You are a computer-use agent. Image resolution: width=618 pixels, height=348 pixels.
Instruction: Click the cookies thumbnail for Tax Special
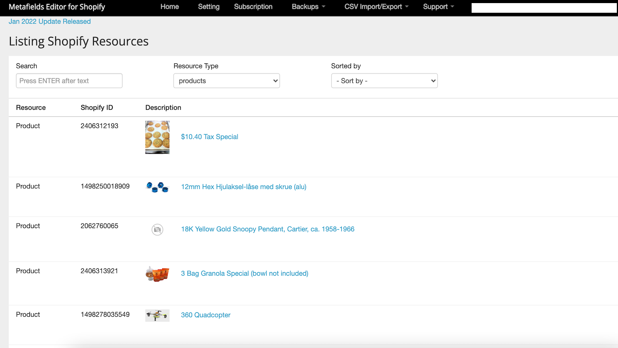point(157,137)
